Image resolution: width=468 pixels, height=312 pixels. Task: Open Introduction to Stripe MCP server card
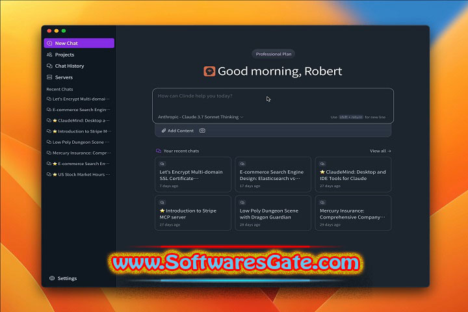pos(193,213)
